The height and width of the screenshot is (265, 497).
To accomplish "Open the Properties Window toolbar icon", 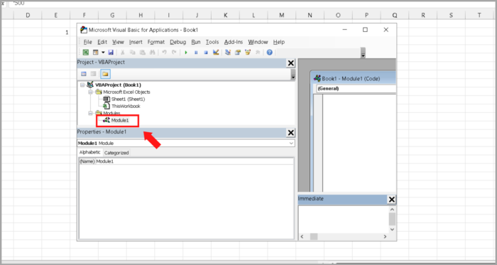I will [237, 53].
